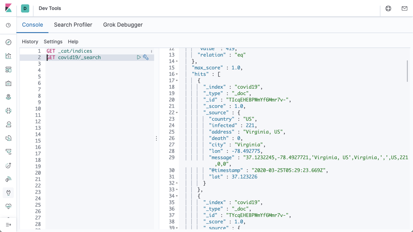Collapse hits array at line 16
Screen dimensions: 413x232
click(177, 74)
